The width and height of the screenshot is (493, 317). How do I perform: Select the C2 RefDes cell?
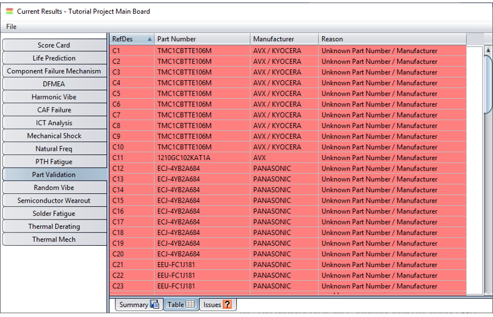pyautogui.click(x=132, y=61)
